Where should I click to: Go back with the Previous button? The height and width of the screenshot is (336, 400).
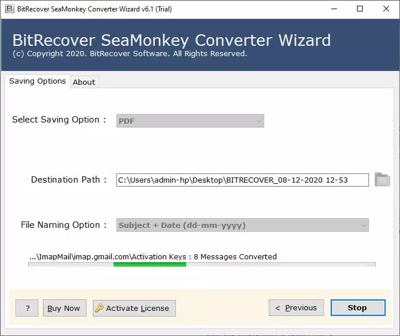[x=296, y=308]
